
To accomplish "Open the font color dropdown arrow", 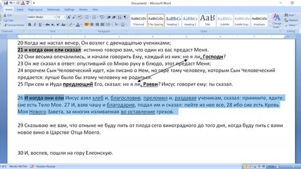I will tap(81, 24).
